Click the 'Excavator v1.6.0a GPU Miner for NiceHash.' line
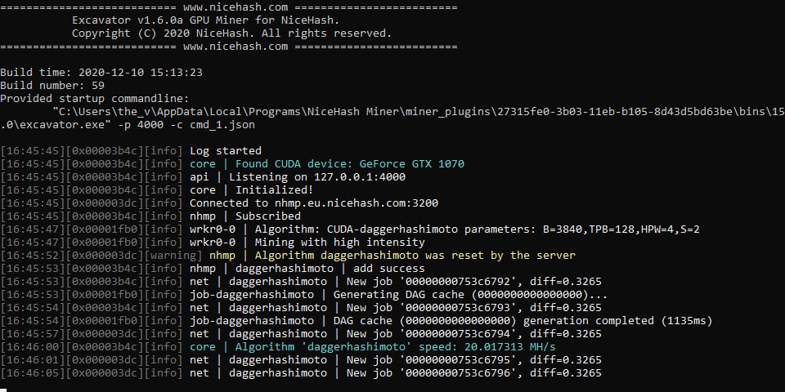This screenshot has height=392, width=785. [x=206, y=20]
